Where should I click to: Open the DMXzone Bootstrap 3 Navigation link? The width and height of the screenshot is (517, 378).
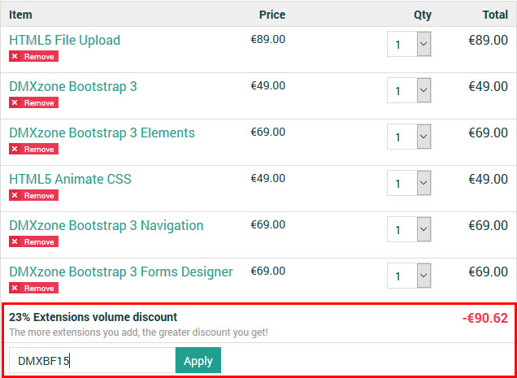(106, 226)
